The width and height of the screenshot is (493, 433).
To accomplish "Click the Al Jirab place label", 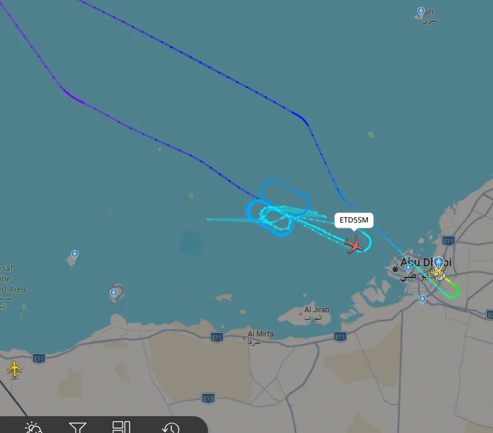I will click(317, 310).
